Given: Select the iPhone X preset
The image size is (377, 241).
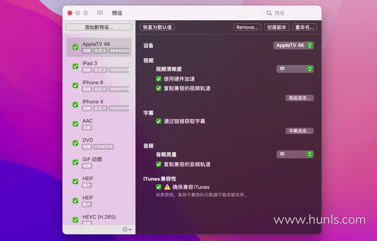Looking at the screenshot, I should (99, 105).
